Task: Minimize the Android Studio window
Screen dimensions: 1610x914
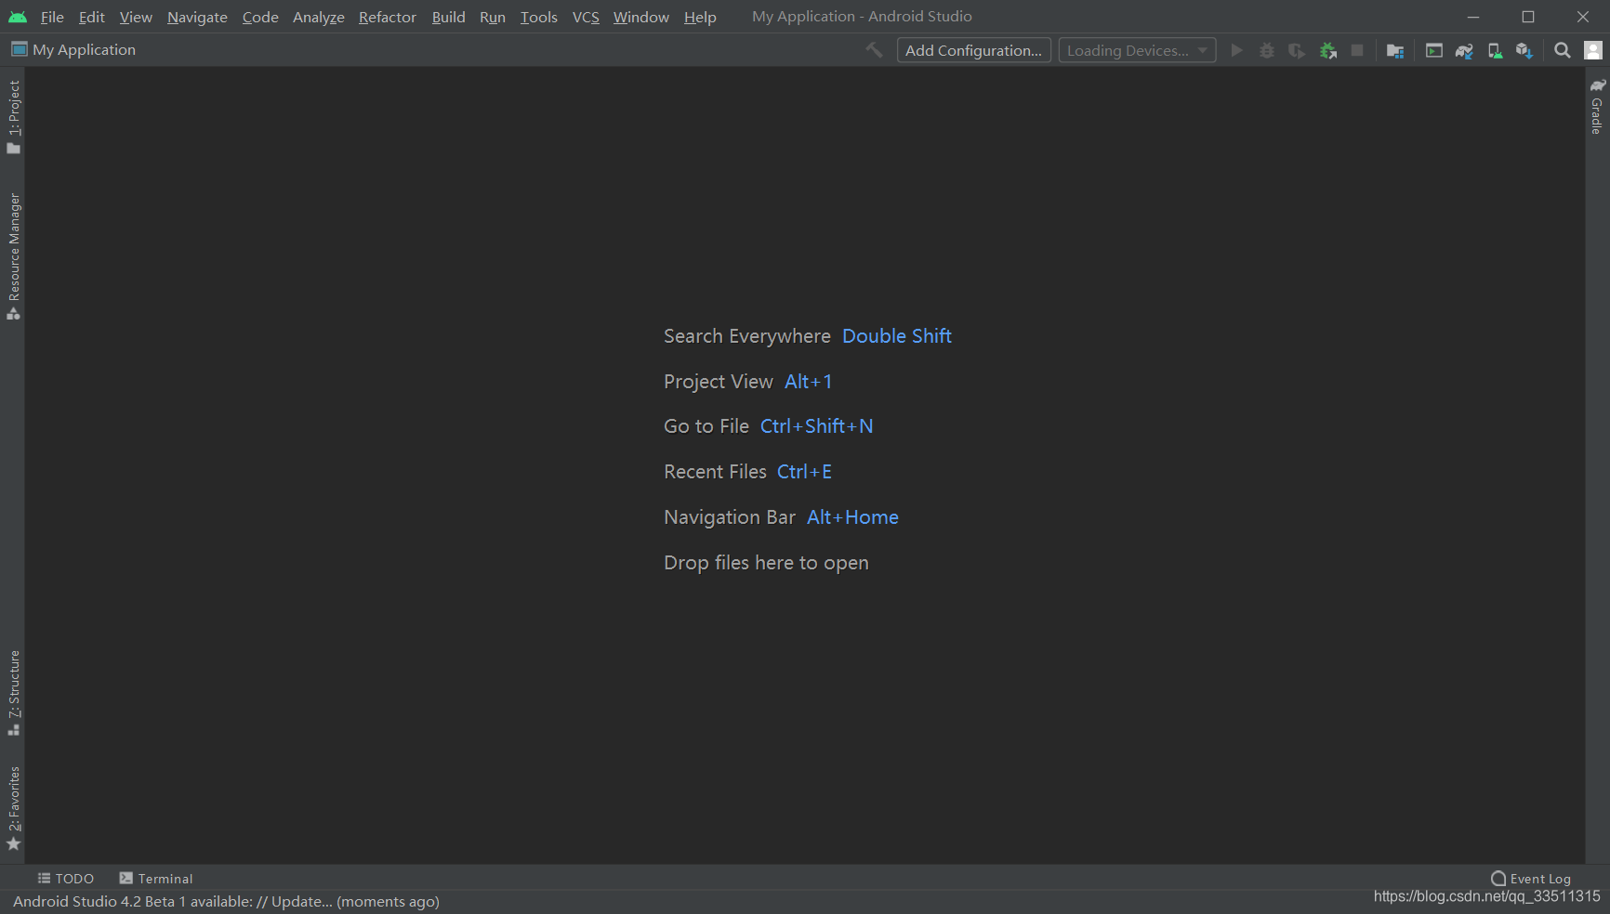Action: 1472,17
